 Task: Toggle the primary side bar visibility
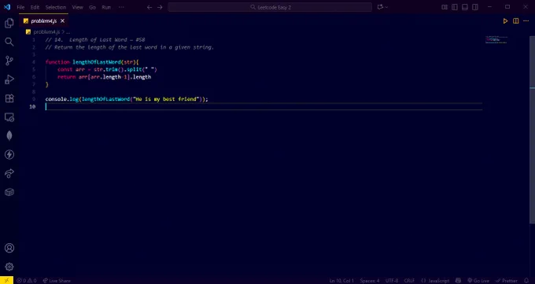pyautogui.click(x=455, y=7)
